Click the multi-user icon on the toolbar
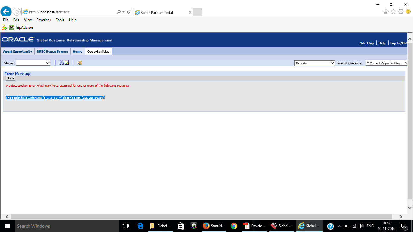Image resolution: width=413 pixels, height=232 pixels. 80,63
